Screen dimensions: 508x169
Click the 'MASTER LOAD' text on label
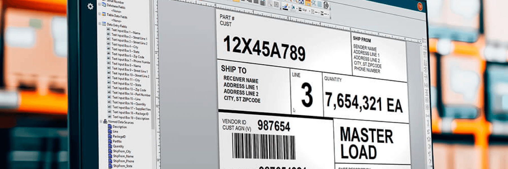tap(366, 143)
